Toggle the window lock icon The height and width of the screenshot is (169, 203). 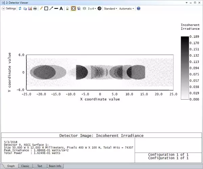coord(68,8)
